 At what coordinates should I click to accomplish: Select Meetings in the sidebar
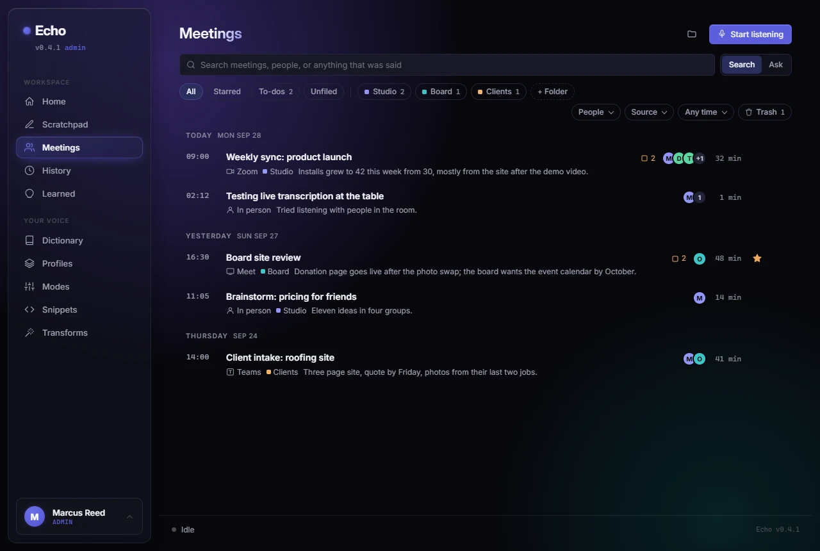pos(79,147)
